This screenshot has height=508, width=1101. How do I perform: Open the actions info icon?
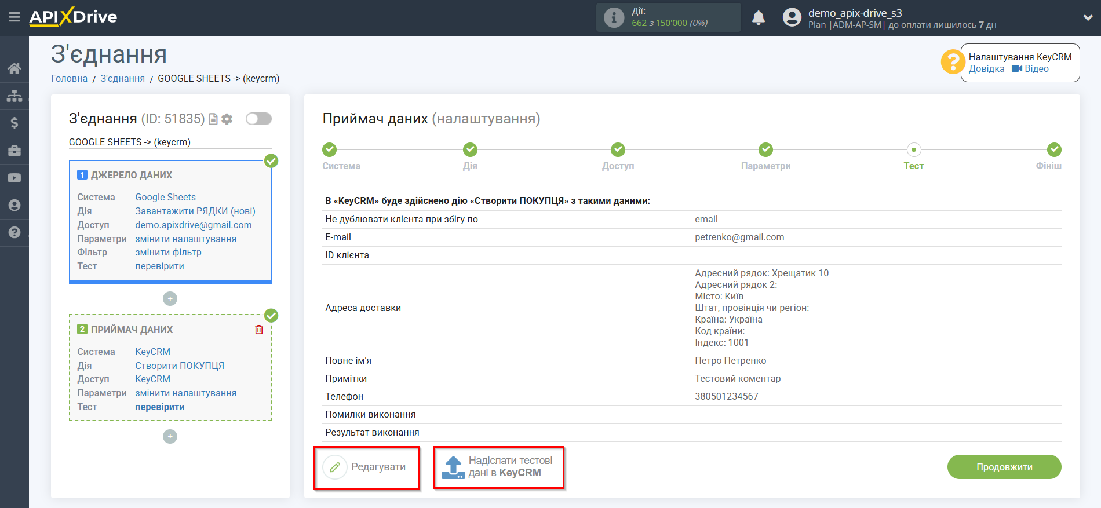coord(614,17)
